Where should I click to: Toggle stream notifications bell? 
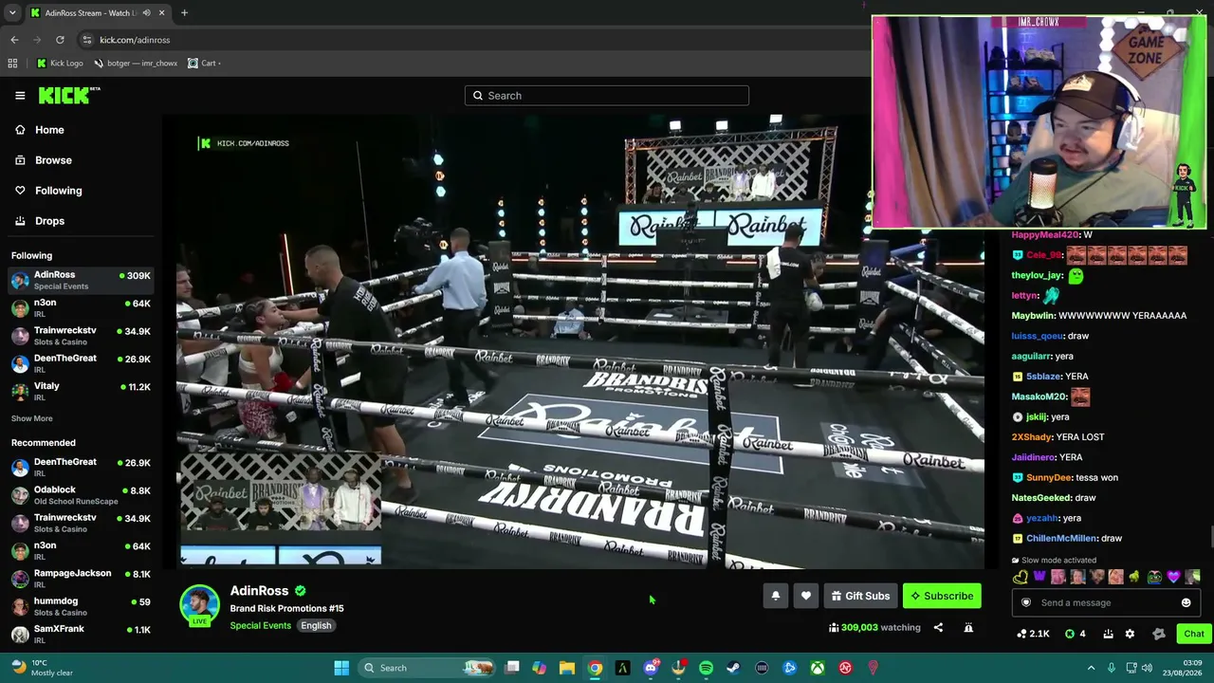pyautogui.click(x=775, y=596)
